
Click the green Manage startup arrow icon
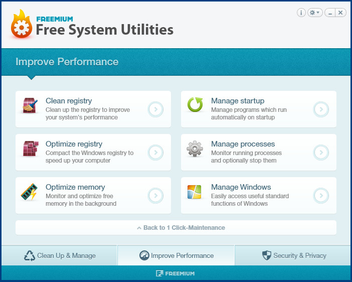pos(195,104)
